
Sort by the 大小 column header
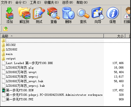(x=115, y=36)
